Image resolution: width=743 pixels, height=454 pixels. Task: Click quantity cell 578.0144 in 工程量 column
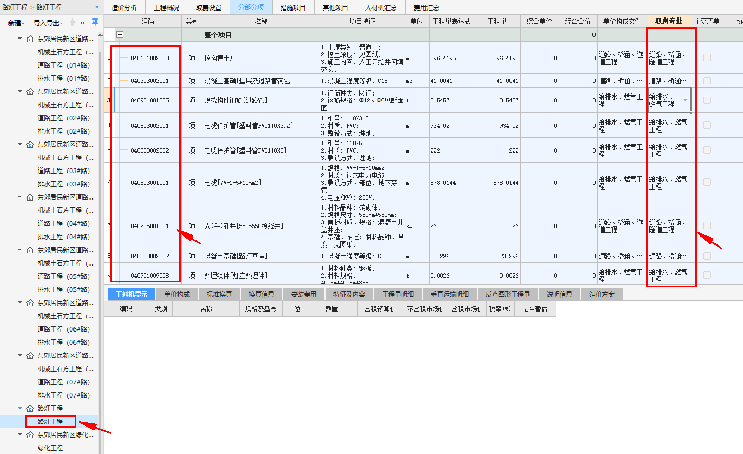click(497, 183)
